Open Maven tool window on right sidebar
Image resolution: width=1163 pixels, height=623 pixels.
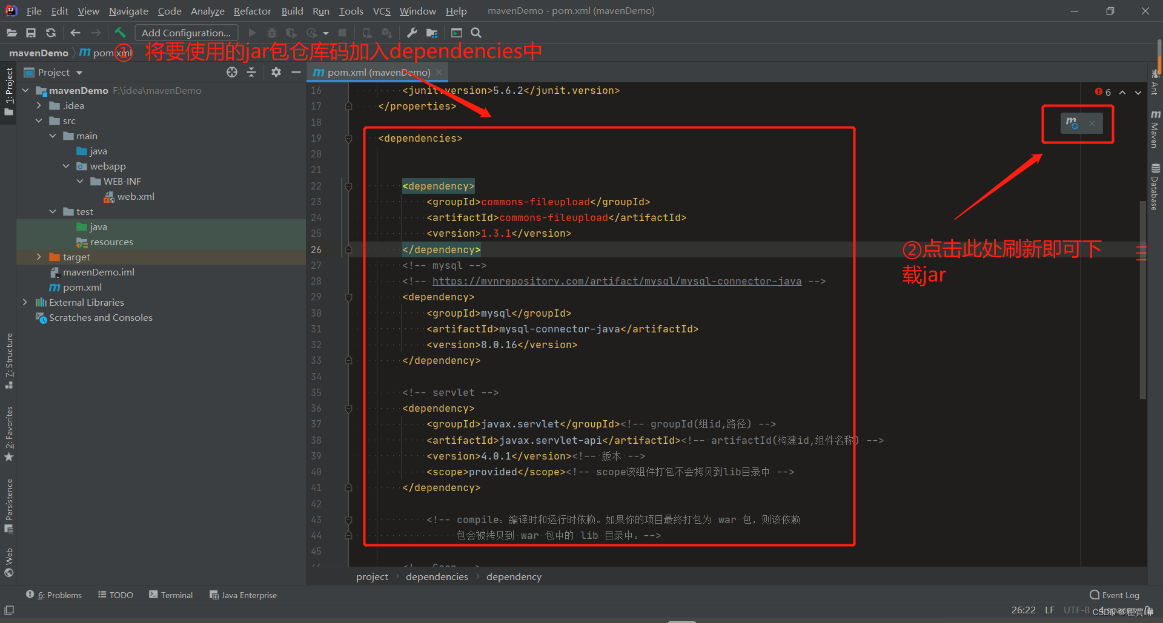1155,129
